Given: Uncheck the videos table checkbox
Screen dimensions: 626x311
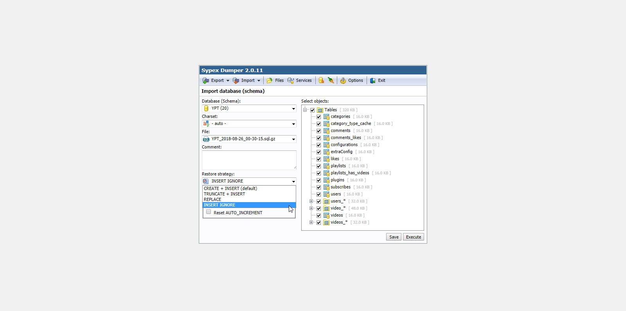Looking at the screenshot, I should (x=319, y=215).
